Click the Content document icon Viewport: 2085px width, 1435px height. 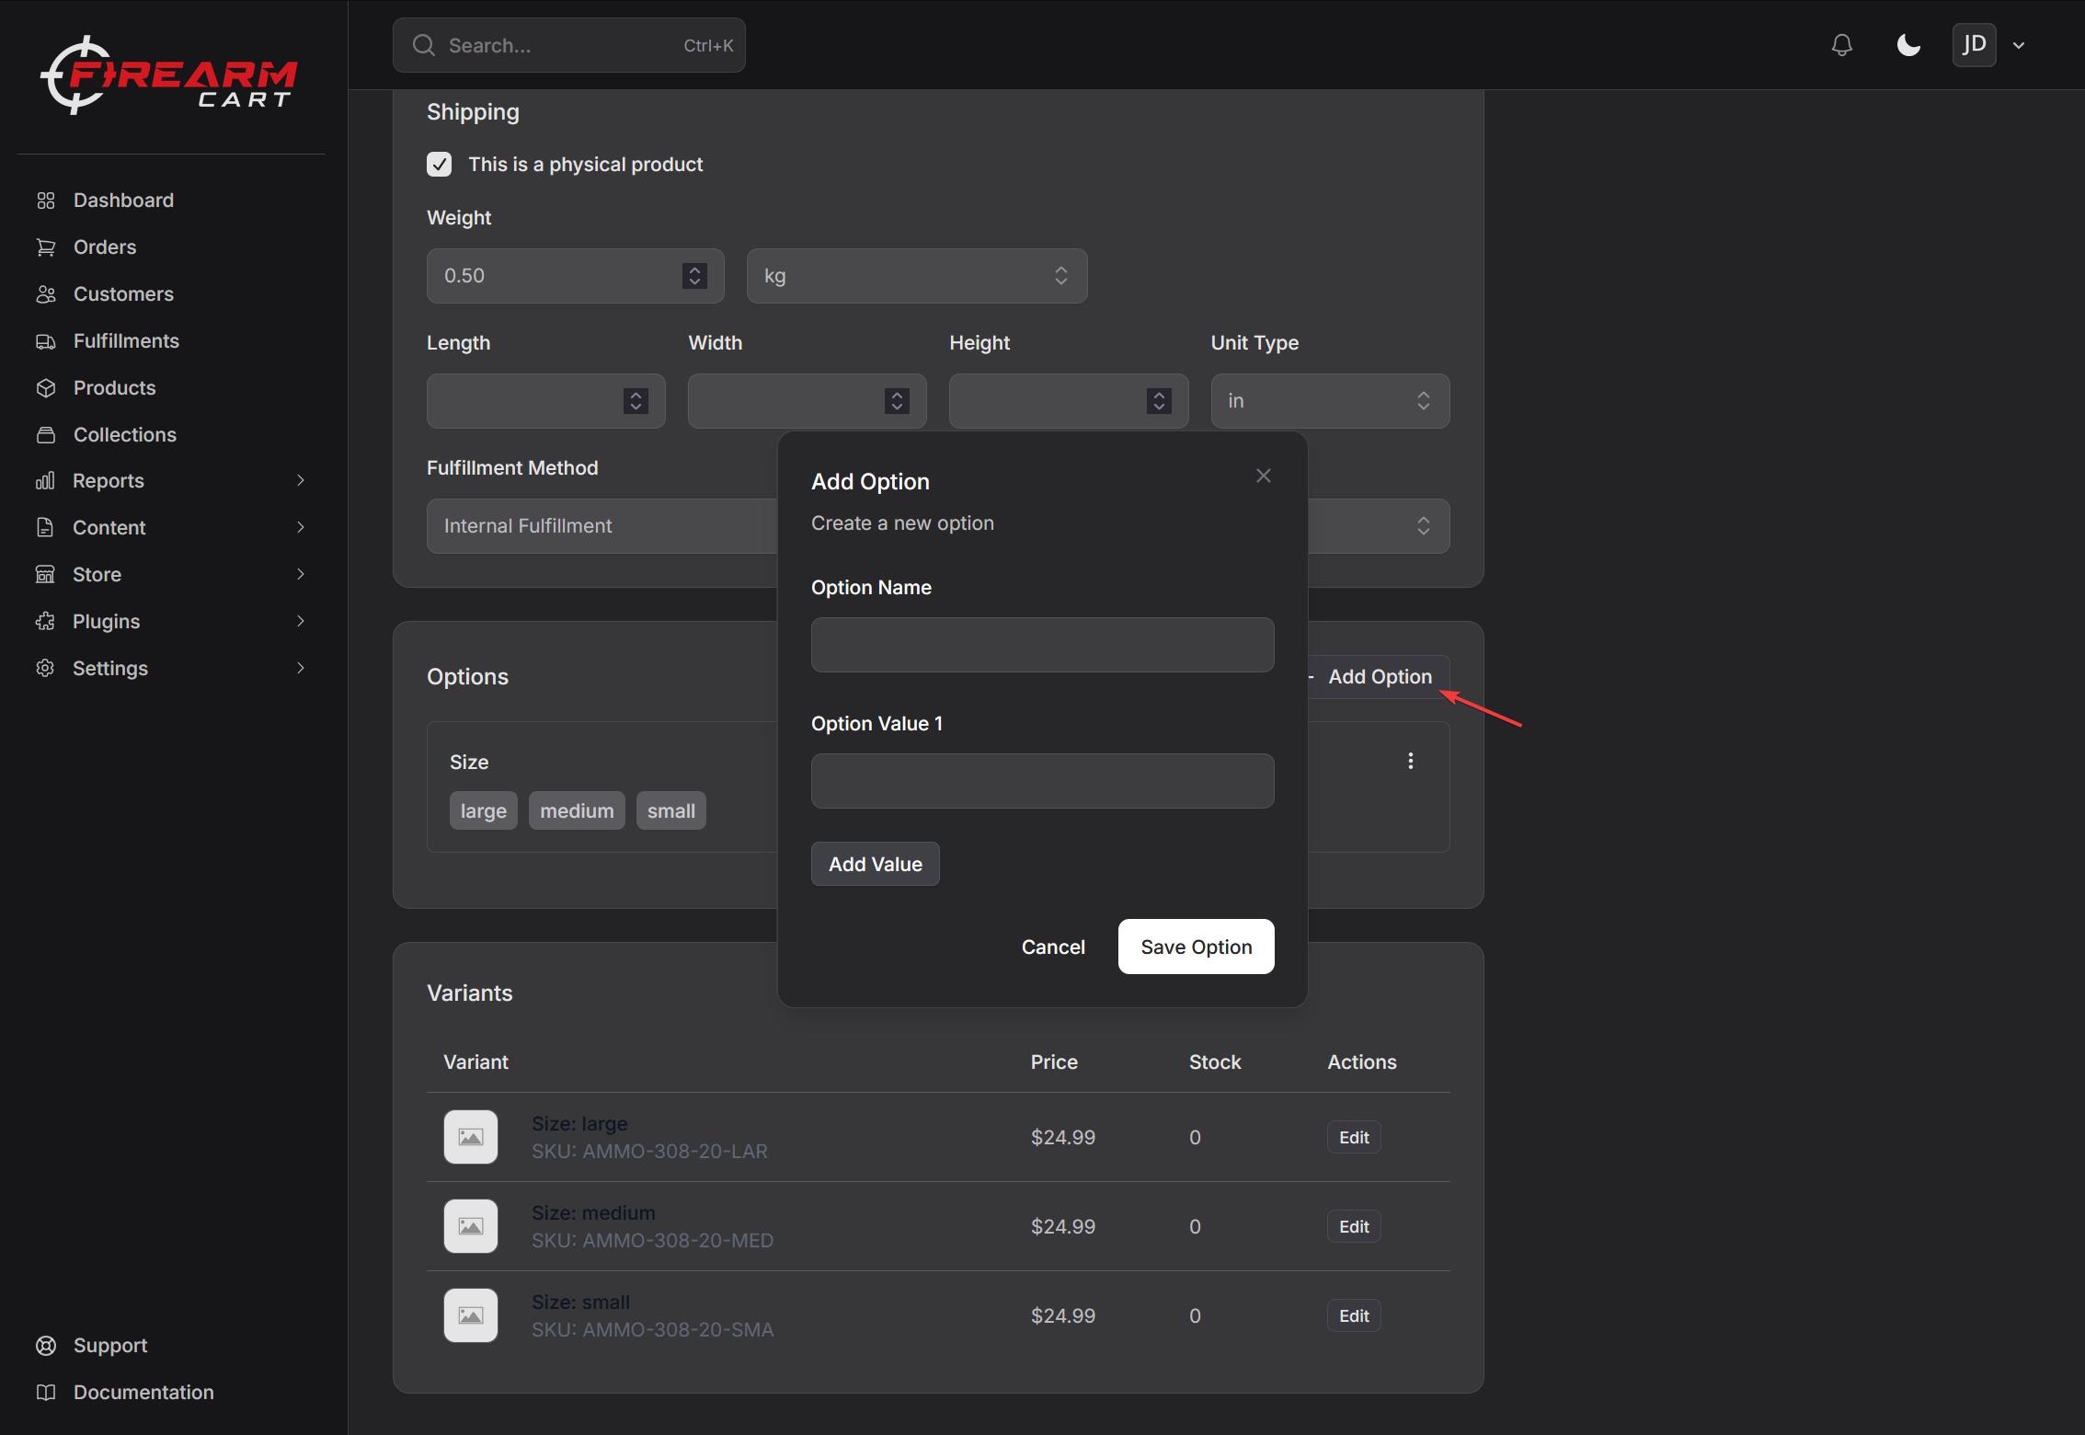(45, 527)
